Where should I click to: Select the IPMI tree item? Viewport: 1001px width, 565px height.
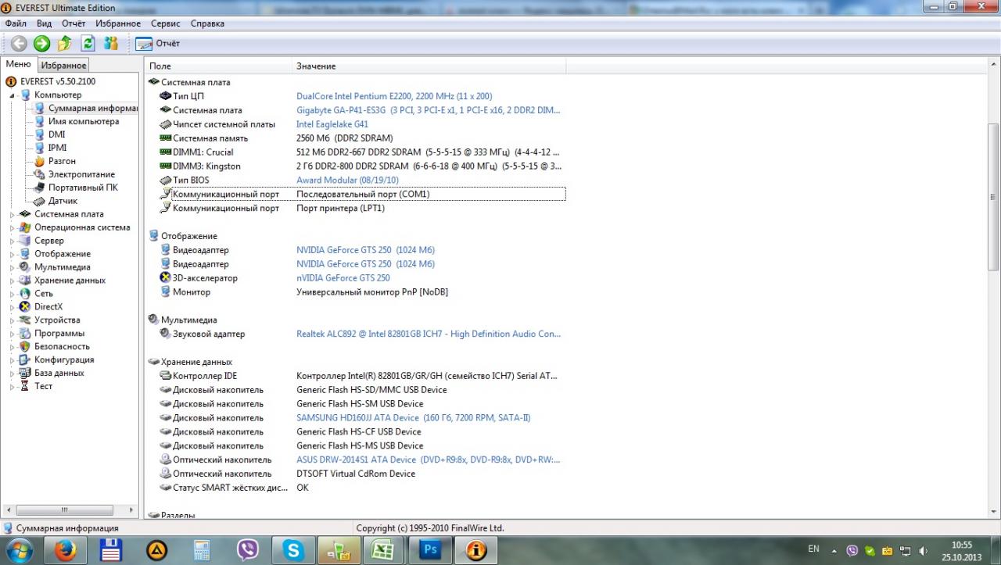57,148
